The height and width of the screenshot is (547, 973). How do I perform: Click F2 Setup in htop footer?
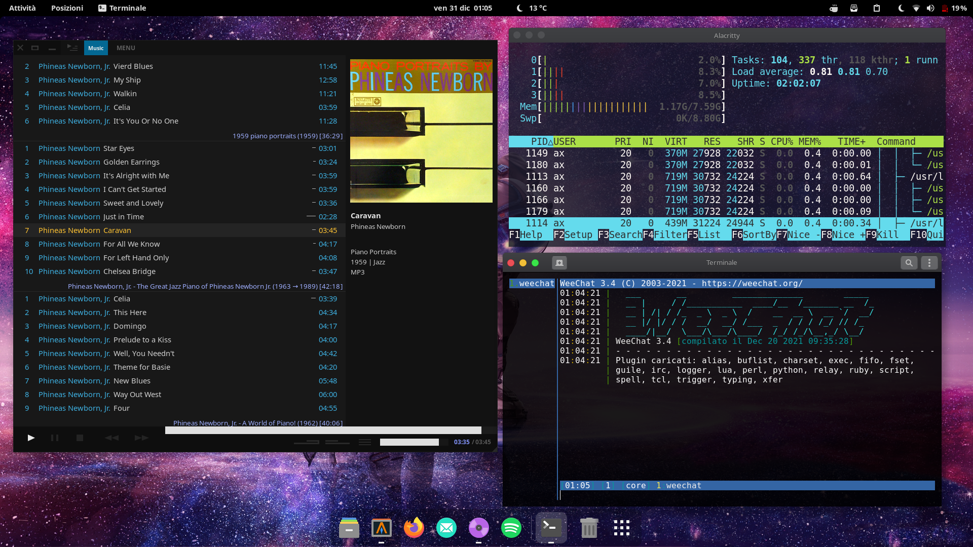(573, 235)
